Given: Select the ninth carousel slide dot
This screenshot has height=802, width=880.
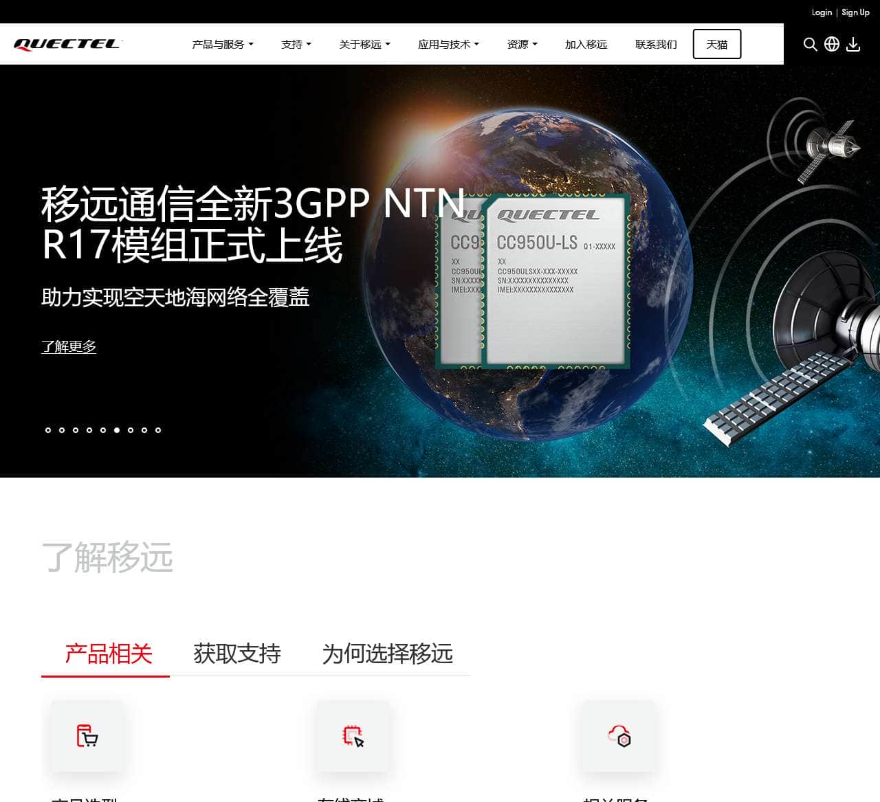Looking at the screenshot, I should (x=158, y=430).
